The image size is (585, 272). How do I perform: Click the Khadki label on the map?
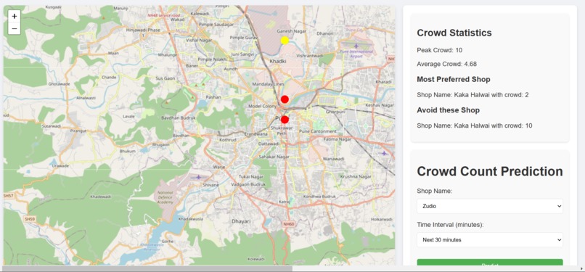(277, 61)
